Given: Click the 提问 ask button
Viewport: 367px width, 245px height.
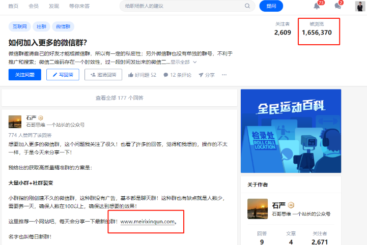Looking at the screenshot, I should click(271, 6).
